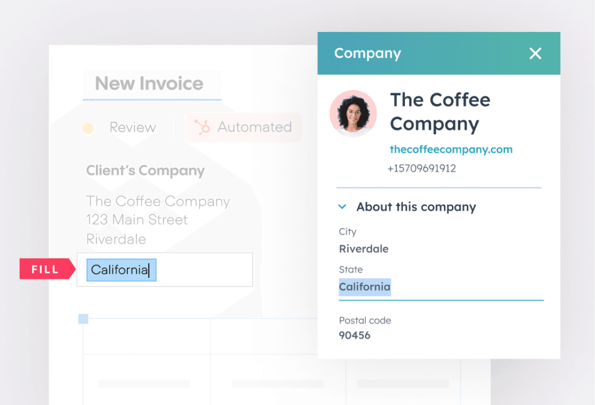Select the highlighted California text in the input
This screenshot has width=595, height=405.
120,270
